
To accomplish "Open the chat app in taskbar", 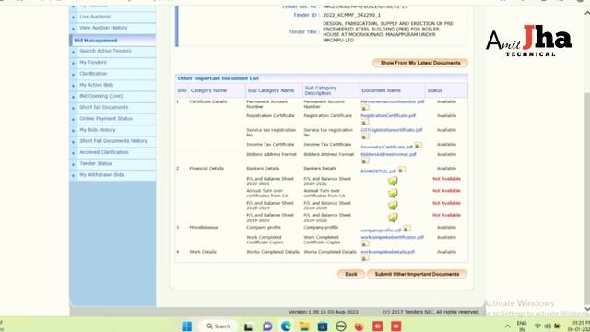I will pos(267,326).
